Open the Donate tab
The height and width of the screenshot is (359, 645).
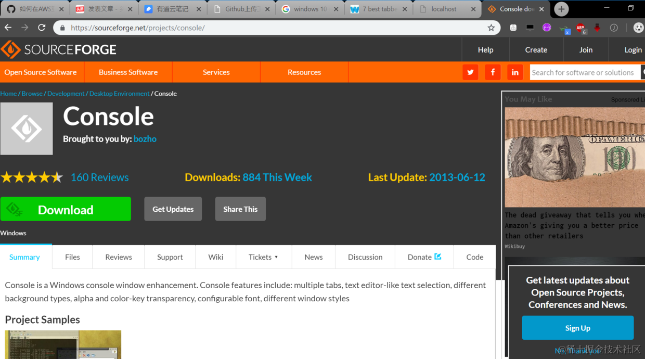(424, 257)
